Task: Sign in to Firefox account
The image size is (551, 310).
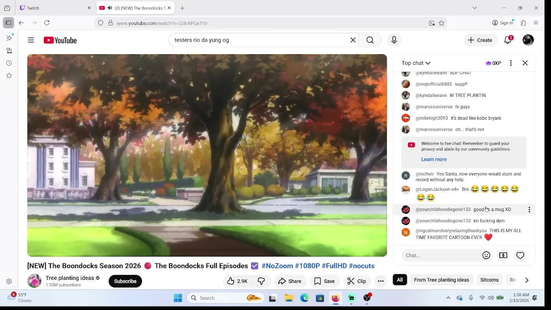Action: click(x=503, y=23)
